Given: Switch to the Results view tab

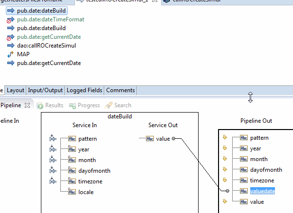Looking at the screenshot, I should [x=50, y=105].
